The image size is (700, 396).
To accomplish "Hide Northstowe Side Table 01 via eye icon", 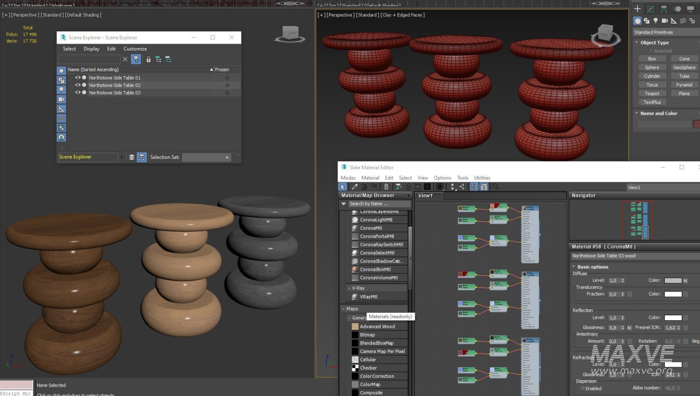I will coord(78,78).
